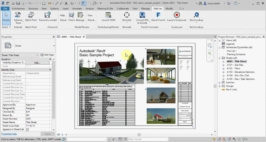Open the Sheet: Title Sheet dropdown
266x142 pixels.
[37, 55]
